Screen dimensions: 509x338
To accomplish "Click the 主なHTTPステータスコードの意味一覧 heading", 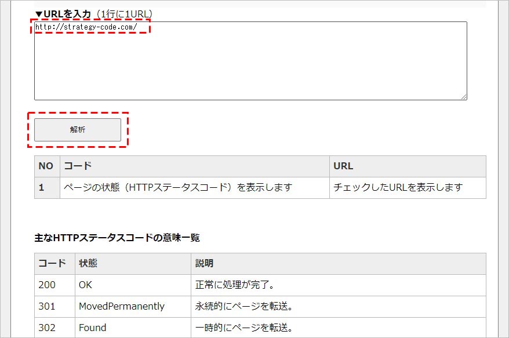I will pyautogui.click(x=117, y=237).
